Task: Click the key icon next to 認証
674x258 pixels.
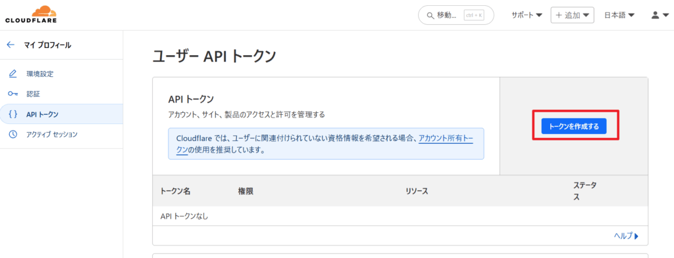Action: coord(13,94)
